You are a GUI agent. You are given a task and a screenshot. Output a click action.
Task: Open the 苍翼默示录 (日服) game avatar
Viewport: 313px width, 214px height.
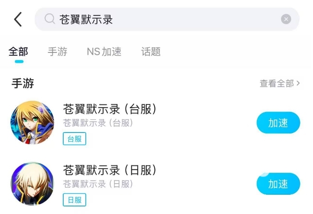tap(32, 184)
